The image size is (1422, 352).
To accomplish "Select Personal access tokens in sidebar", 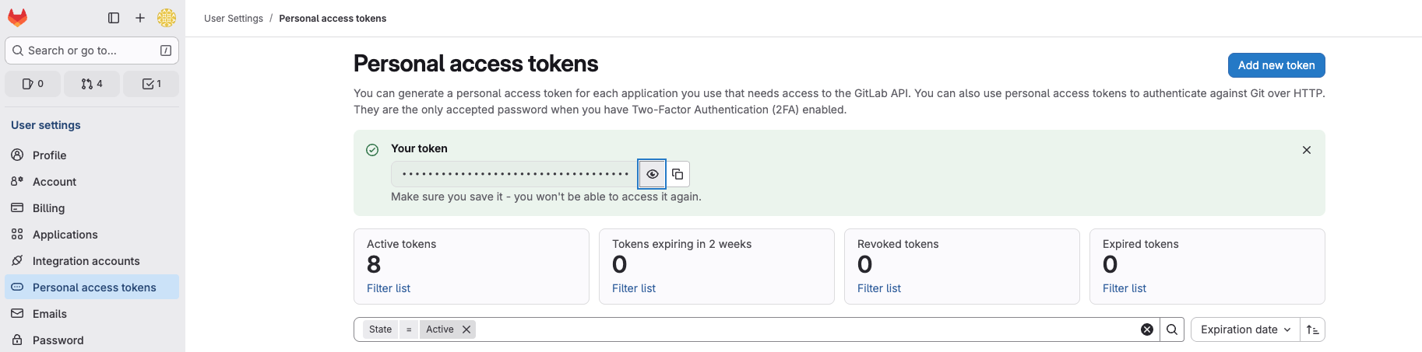I will (92, 288).
